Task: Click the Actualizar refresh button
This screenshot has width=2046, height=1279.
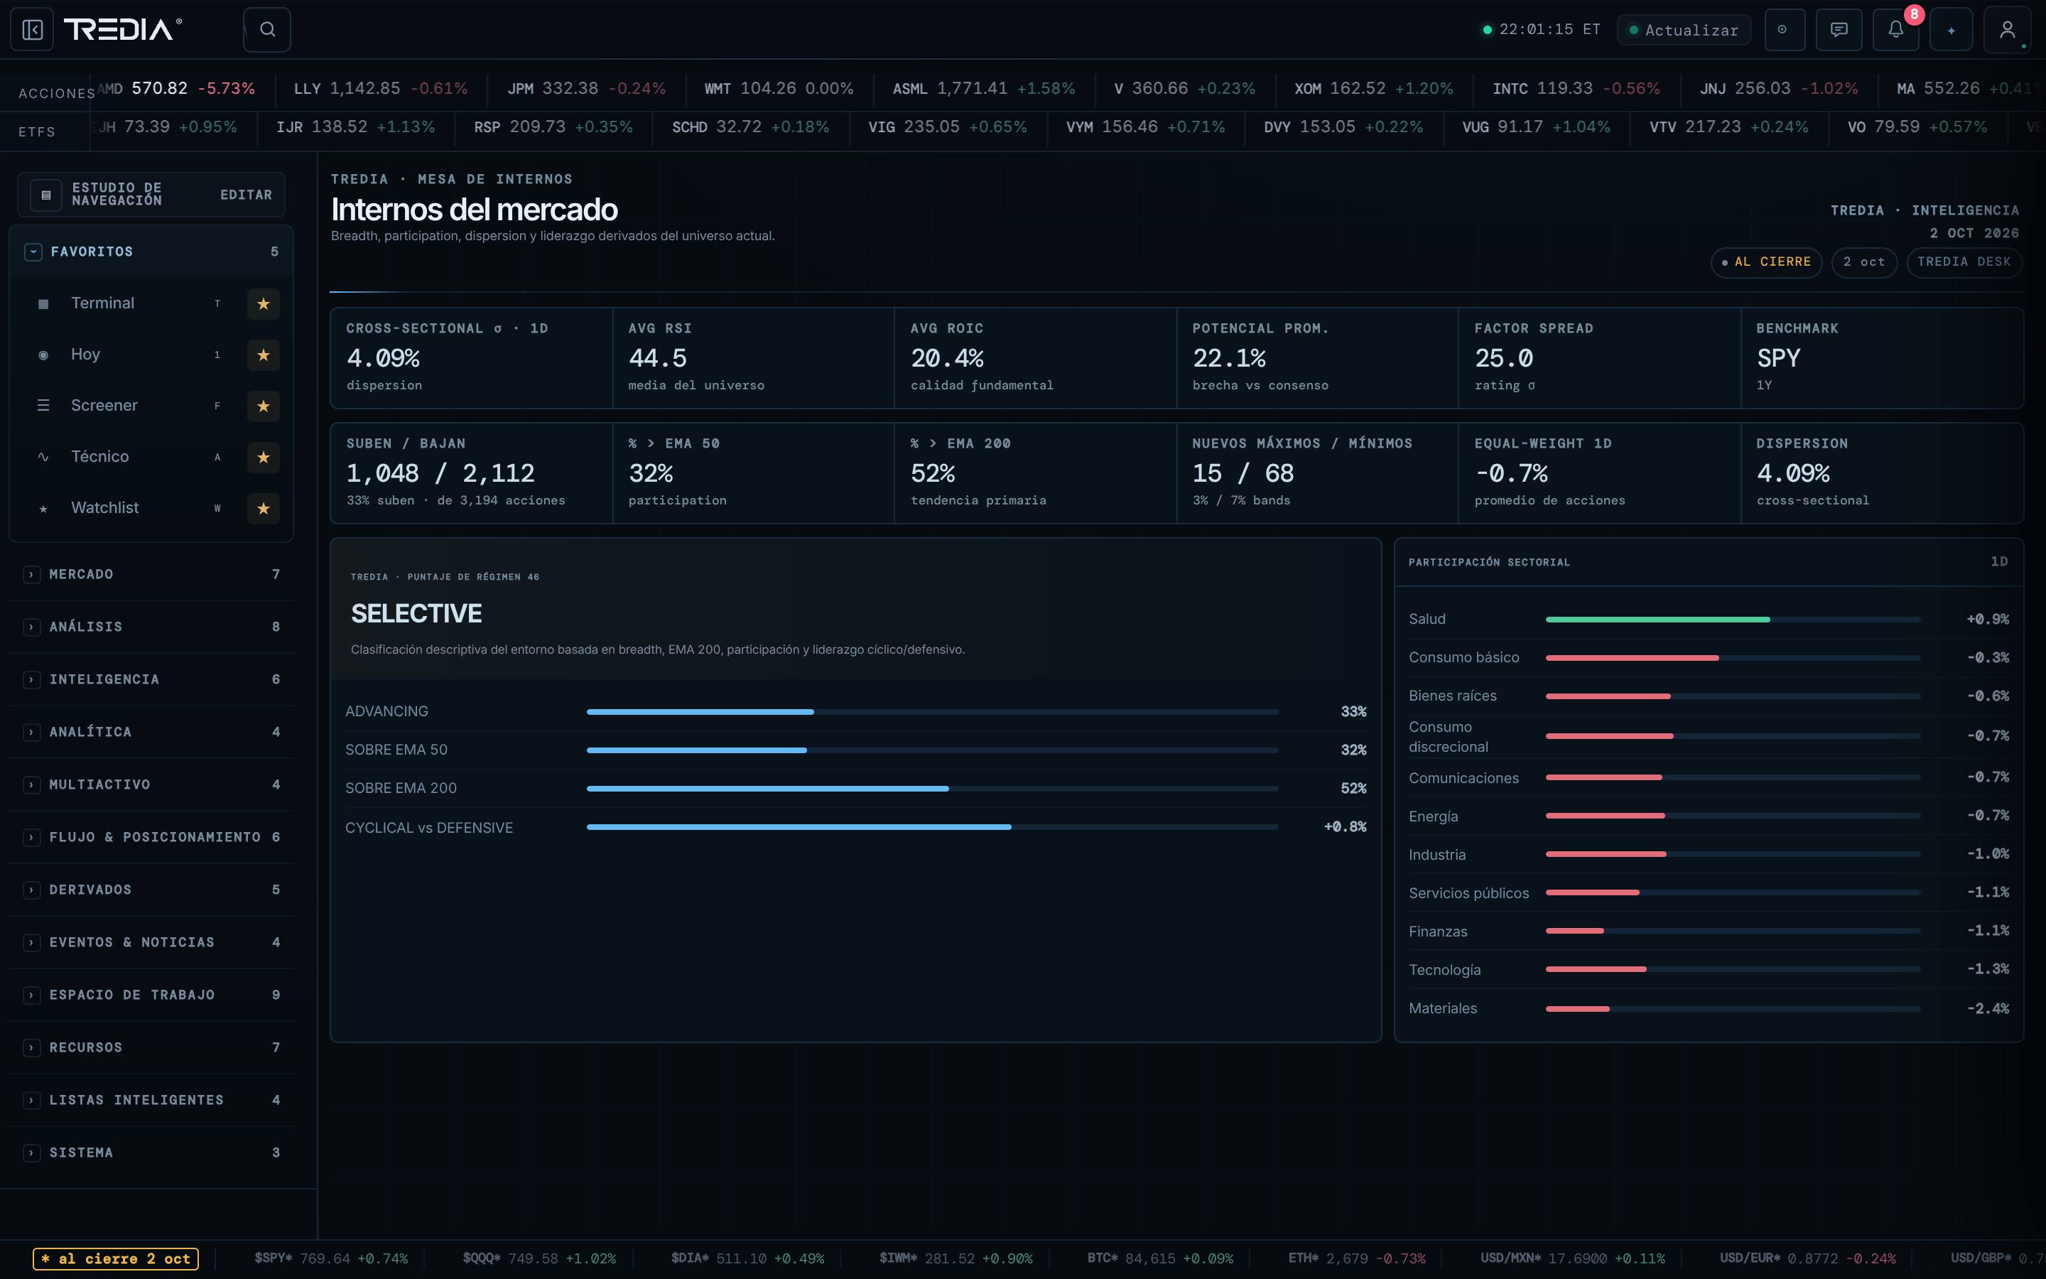Action: pyautogui.click(x=1683, y=30)
